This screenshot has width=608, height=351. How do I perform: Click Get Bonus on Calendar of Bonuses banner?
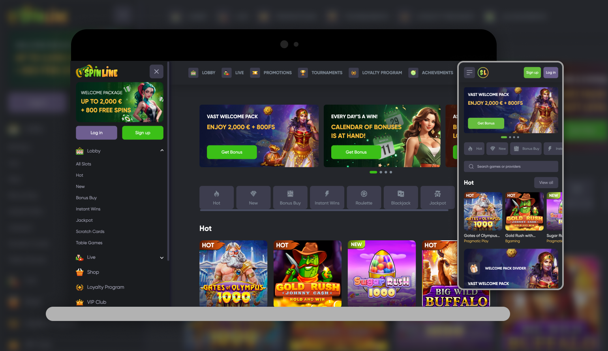[356, 152]
